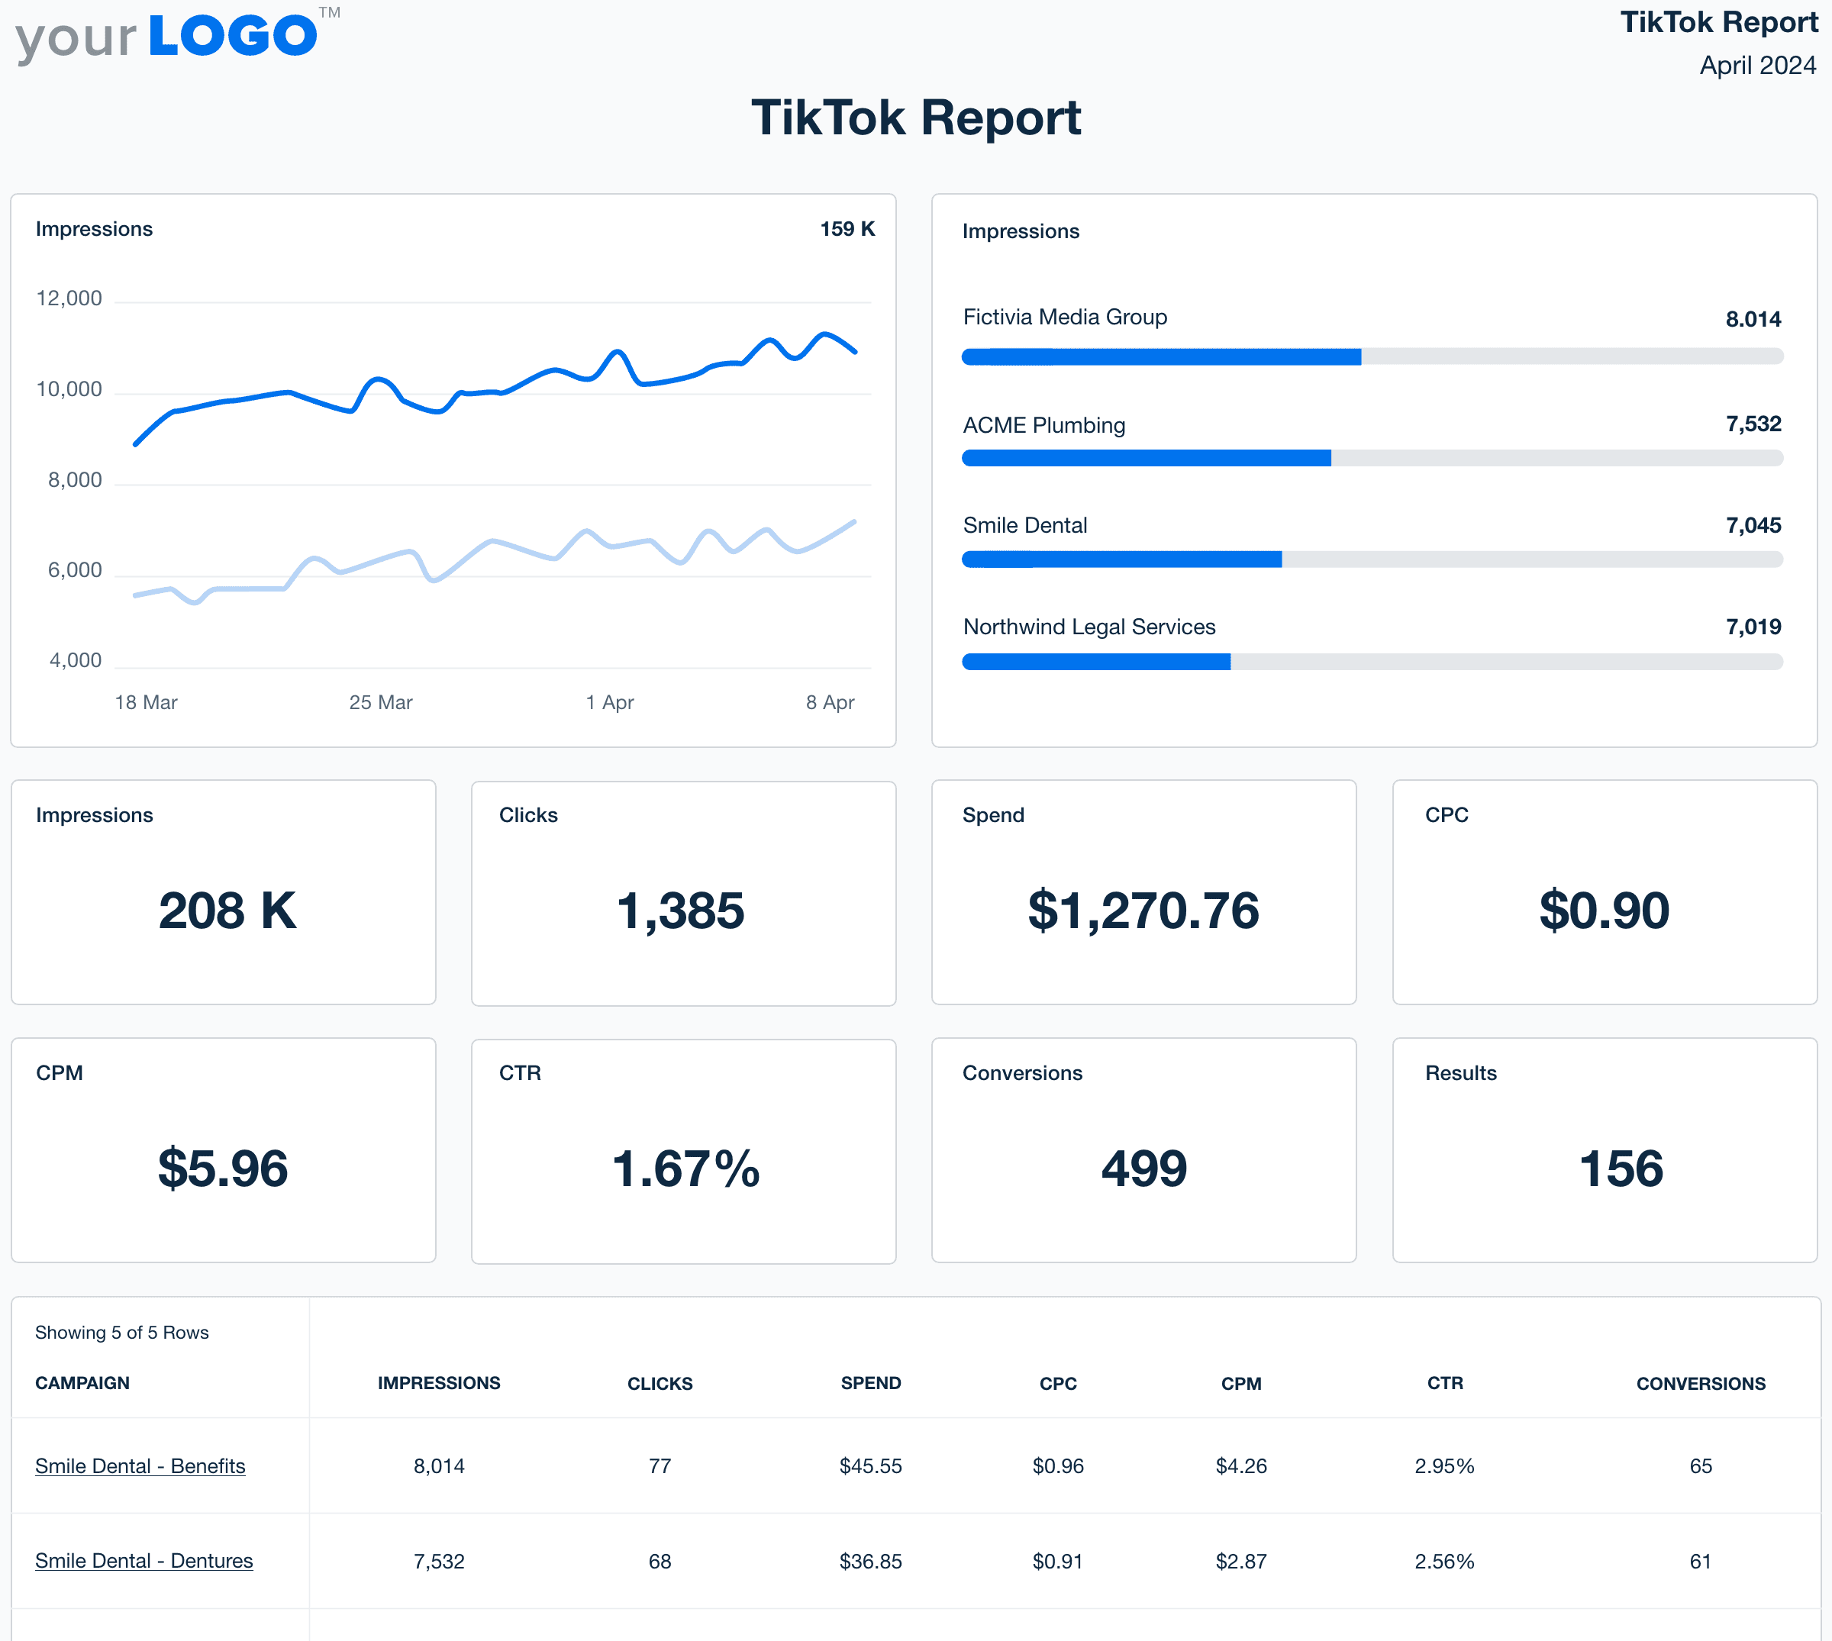Click the CAMPAIGN column header
This screenshot has width=1832, height=1641.
pos(82,1383)
